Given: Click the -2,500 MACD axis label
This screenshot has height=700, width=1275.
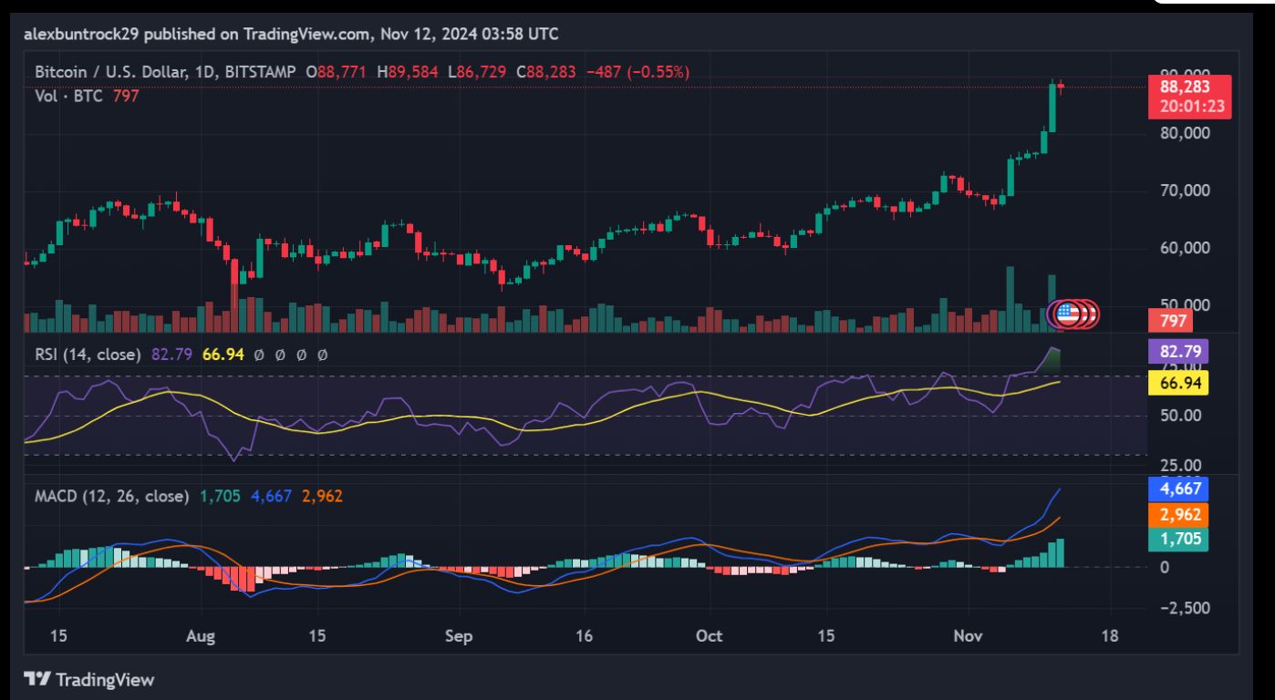Looking at the screenshot, I should [x=1185, y=608].
